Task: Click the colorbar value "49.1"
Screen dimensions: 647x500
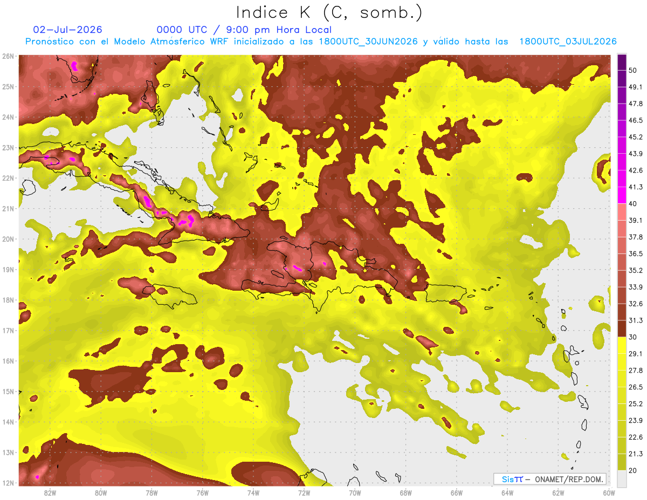Action: [636, 87]
